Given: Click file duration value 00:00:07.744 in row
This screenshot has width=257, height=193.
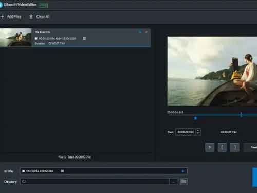Looking at the screenshot, I should (57, 43).
